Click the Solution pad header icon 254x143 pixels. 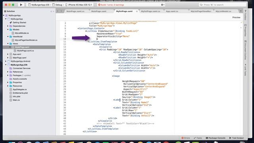tap(5, 11)
